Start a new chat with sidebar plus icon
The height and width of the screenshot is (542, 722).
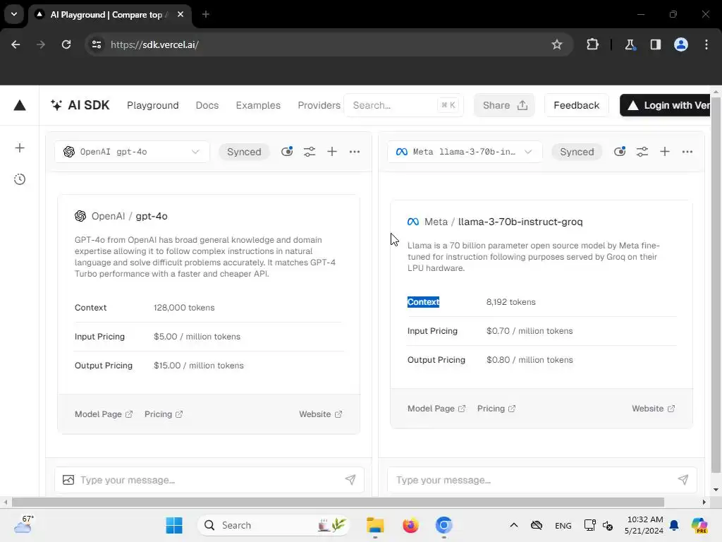pos(20,148)
